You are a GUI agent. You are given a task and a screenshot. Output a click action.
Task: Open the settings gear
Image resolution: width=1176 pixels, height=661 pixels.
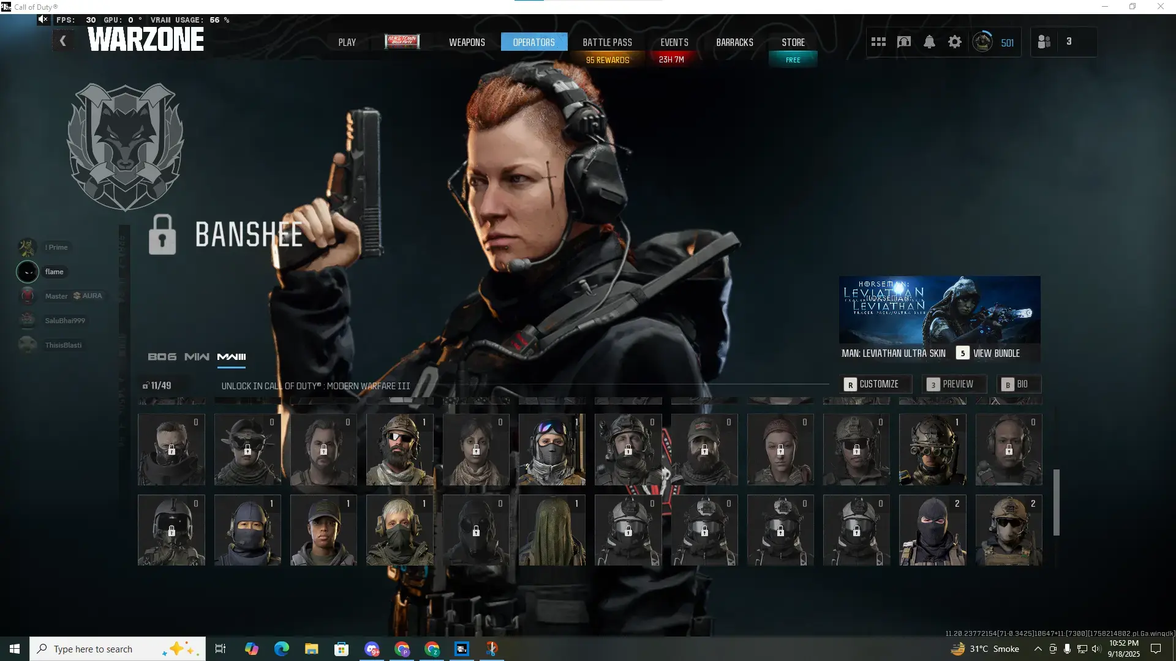tap(955, 42)
